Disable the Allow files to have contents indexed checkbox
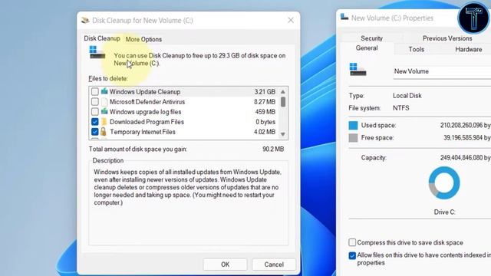The image size is (491, 276). click(x=352, y=255)
